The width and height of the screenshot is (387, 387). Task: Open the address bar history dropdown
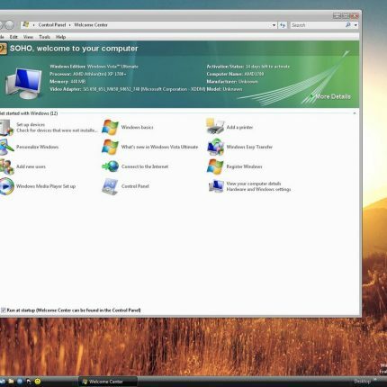[274, 25]
